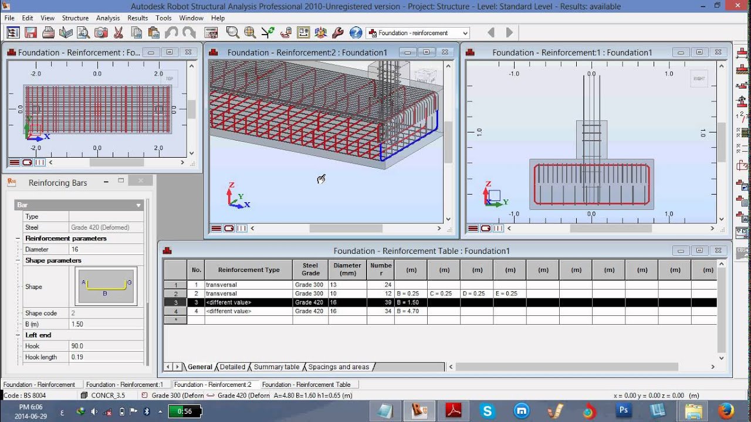Click the Adobe Reader taskbar icon
The image size is (751, 422).
pos(454,411)
